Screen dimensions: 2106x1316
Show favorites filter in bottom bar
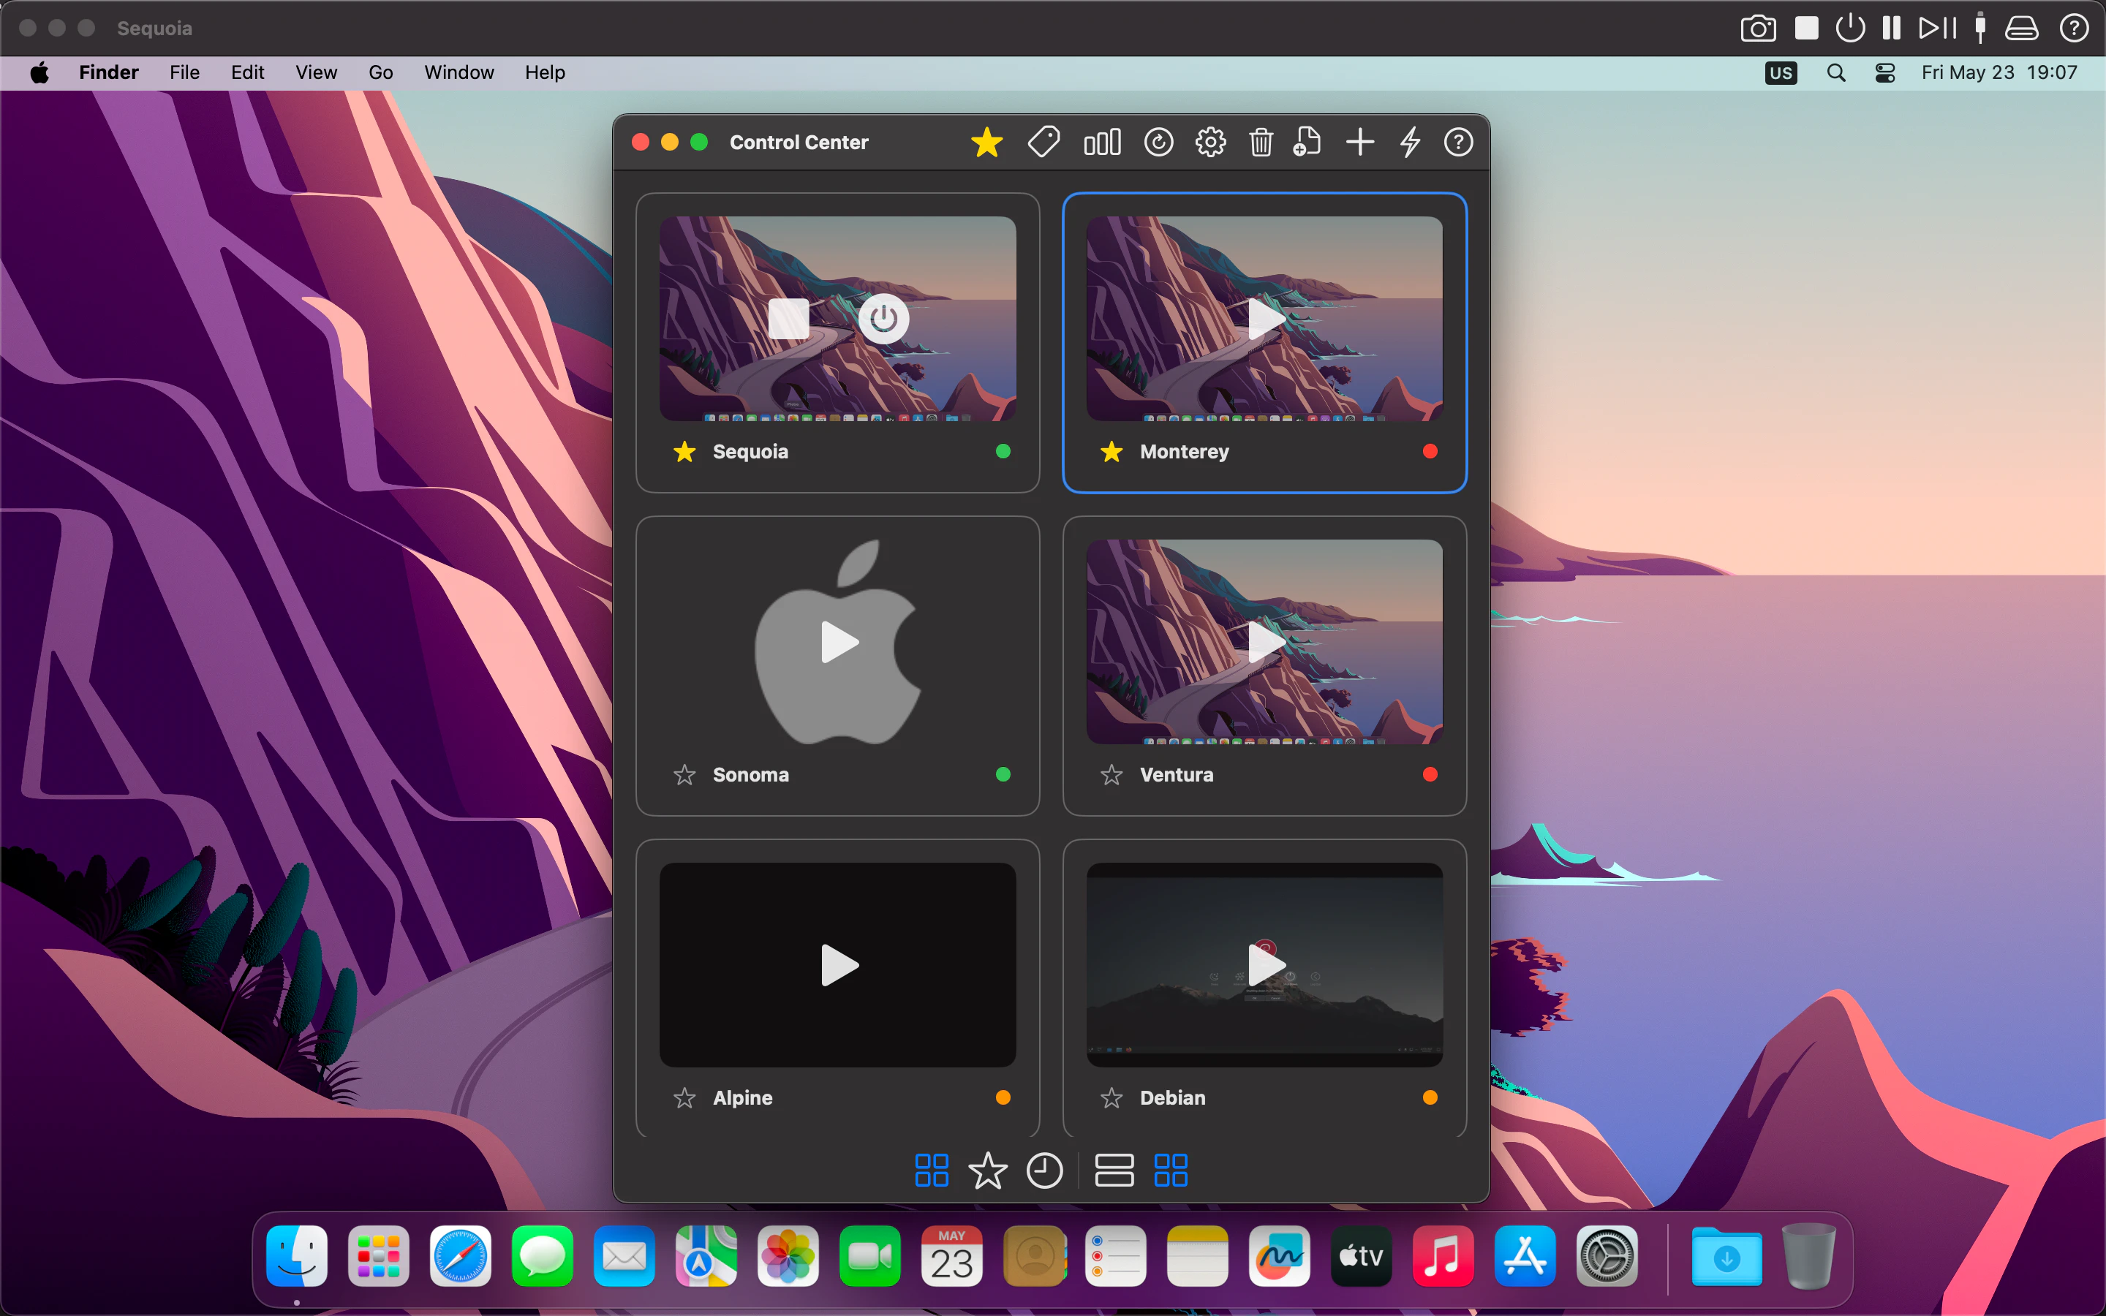988,1171
